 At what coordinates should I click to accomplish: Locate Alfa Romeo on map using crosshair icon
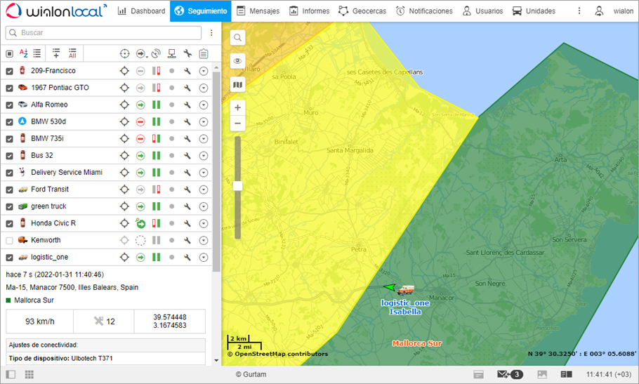[x=124, y=105]
